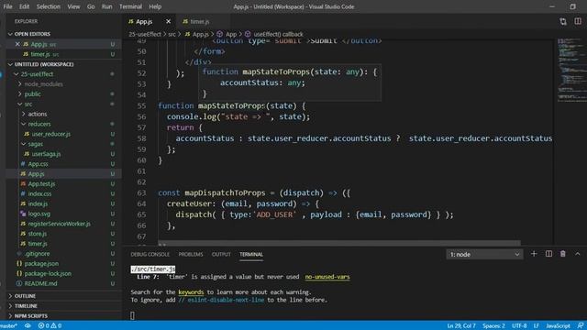
Task: Expand the Outline section
Action: pyautogui.click(x=25, y=296)
